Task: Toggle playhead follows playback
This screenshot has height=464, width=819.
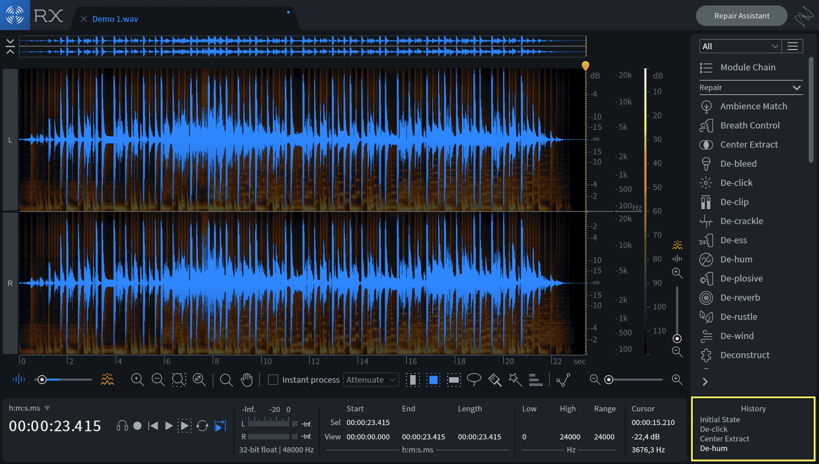Action: (220, 426)
